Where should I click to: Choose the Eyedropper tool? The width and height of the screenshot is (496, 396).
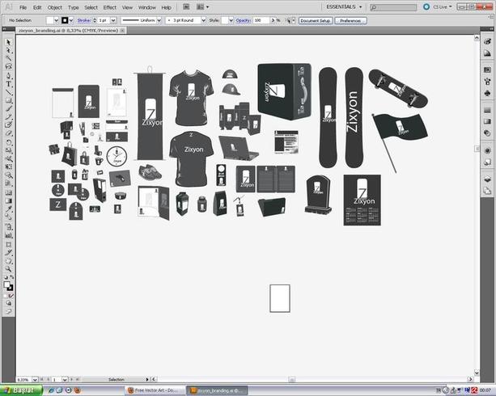pyautogui.click(x=9, y=209)
